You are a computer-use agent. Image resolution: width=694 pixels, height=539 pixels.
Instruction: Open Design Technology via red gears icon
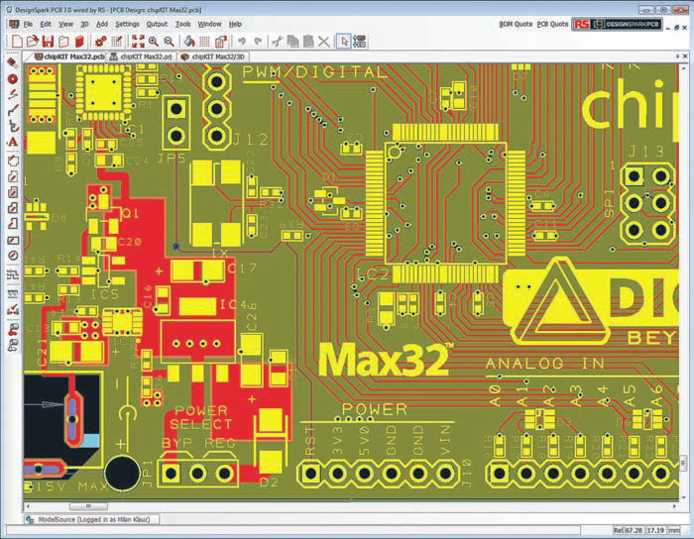click(101, 42)
